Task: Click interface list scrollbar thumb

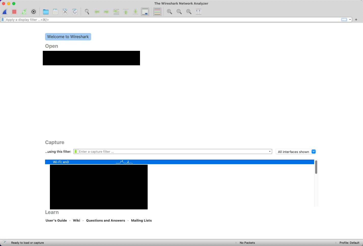Action: (316, 167)
